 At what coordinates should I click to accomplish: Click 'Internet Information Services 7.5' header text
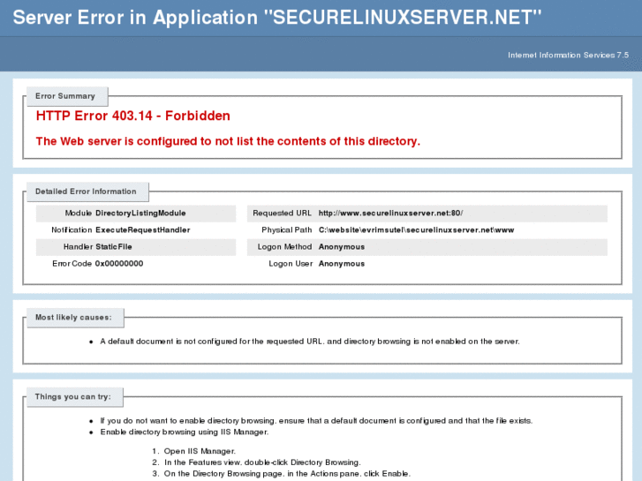(x=568, y=55)
